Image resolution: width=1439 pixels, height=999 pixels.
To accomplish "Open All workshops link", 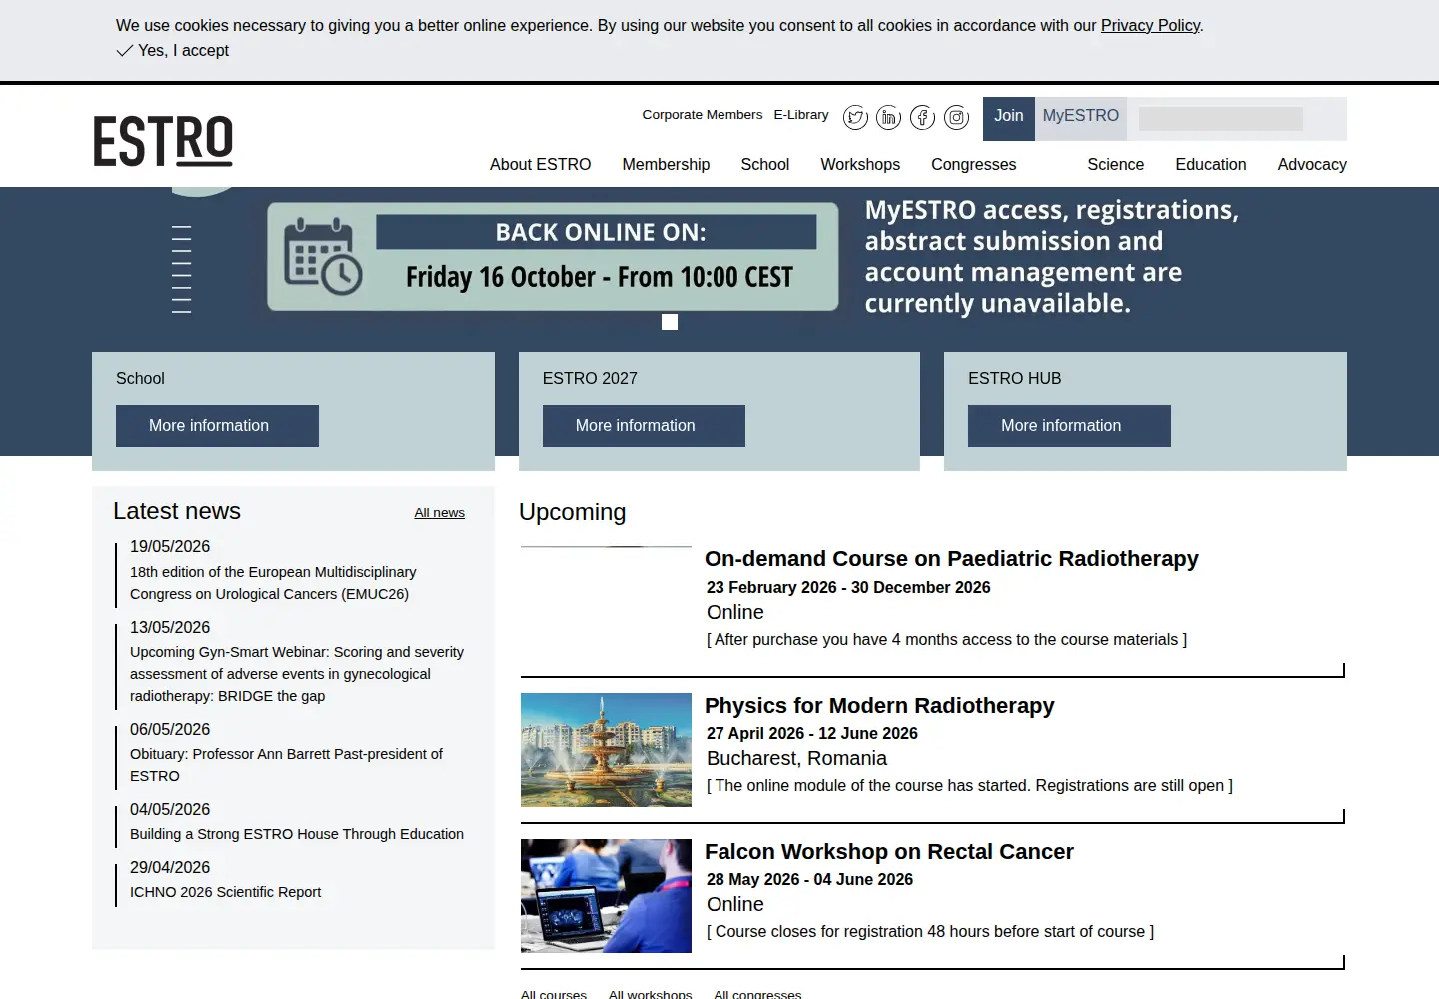I will (x=650, y=994).
